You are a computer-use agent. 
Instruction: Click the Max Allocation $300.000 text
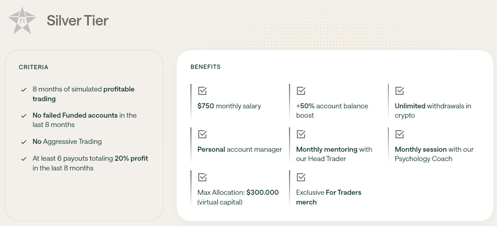(238, 193)
